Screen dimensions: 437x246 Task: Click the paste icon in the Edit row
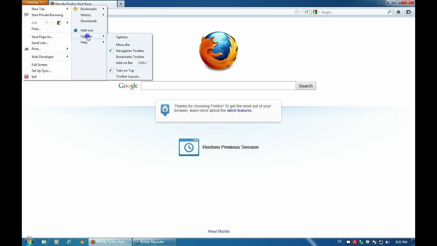click(59, 23)
